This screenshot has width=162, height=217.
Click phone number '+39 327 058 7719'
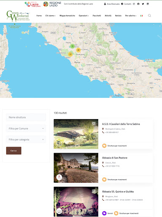112,166
